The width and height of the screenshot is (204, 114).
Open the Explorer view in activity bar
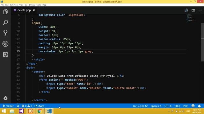[x=5, y=12]
